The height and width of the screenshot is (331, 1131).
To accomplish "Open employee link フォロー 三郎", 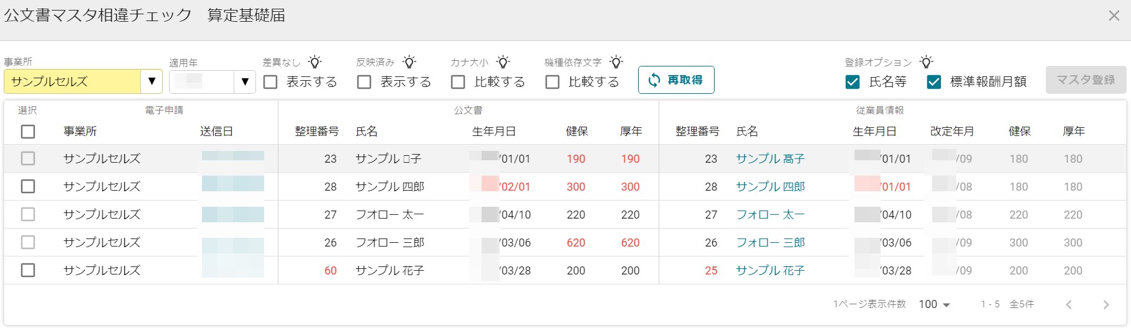I will tap(770, 243).
